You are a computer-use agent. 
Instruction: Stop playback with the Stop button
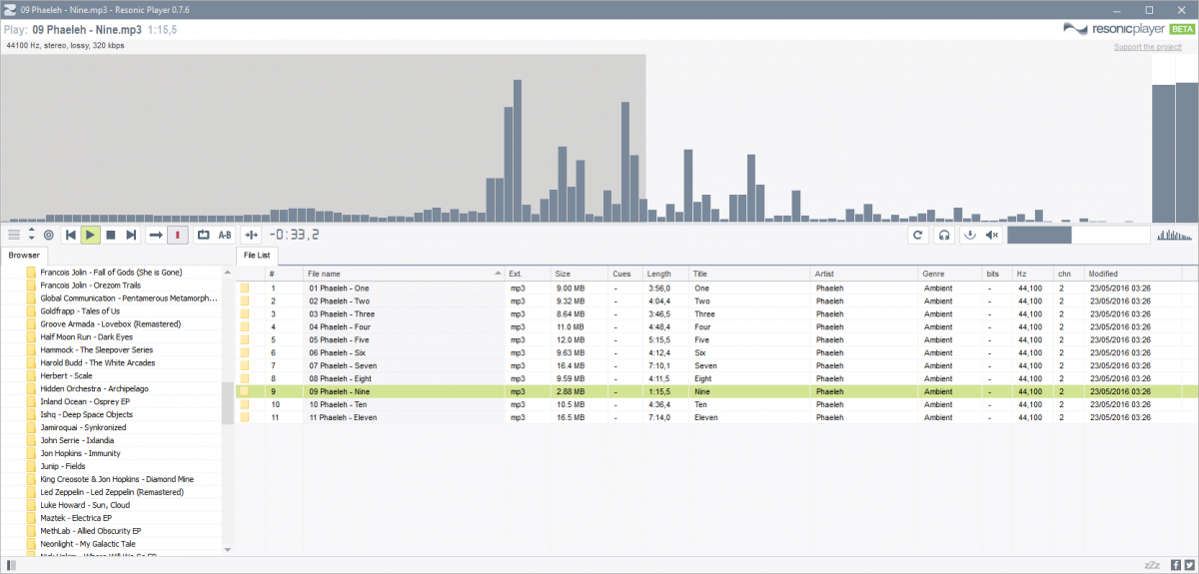(111, 235)
